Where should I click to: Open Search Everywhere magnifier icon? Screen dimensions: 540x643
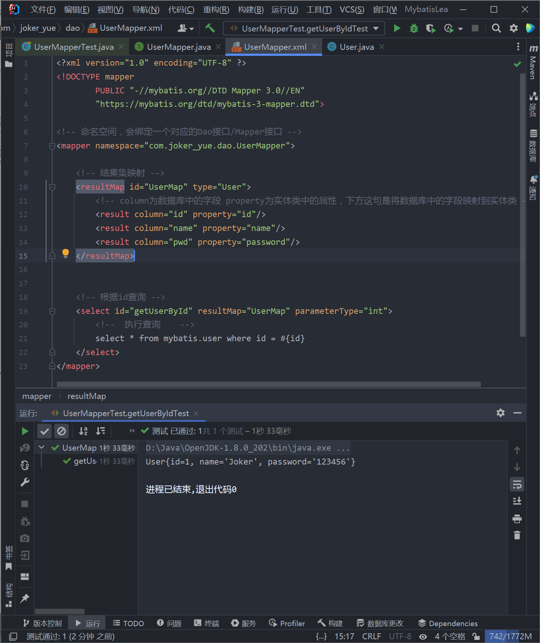pos(496,28)
